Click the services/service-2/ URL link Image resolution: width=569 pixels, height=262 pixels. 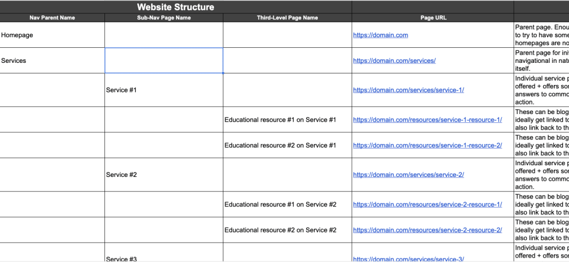click(x=408, y=175)
